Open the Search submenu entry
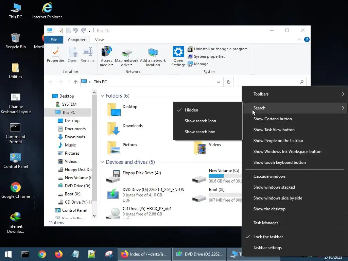 (295, 108)
